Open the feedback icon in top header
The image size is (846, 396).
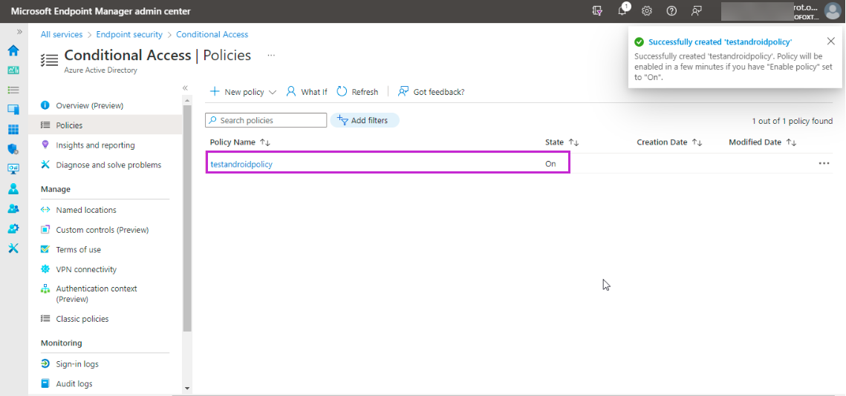tap(696, 11)
